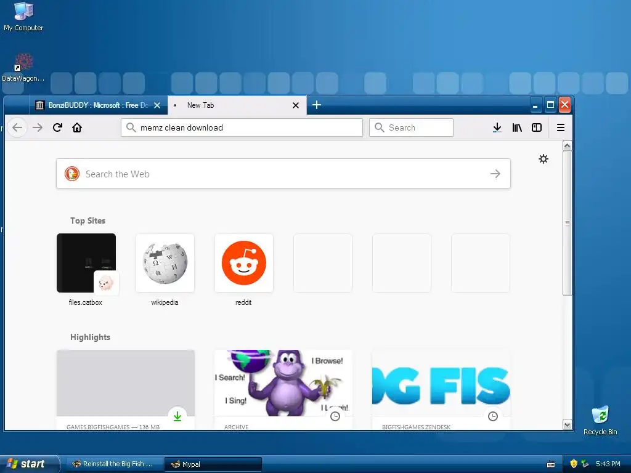Click the Top Sites section heading
631x473 pixels.
point(88,221)
